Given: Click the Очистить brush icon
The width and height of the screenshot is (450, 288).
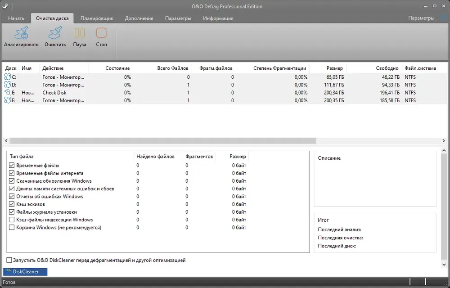Looking at the screenshot, I should point(55,33).
